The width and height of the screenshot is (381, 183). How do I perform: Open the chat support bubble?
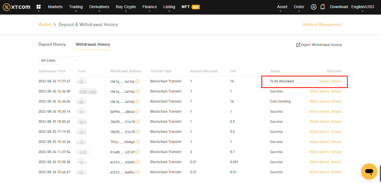369,171
